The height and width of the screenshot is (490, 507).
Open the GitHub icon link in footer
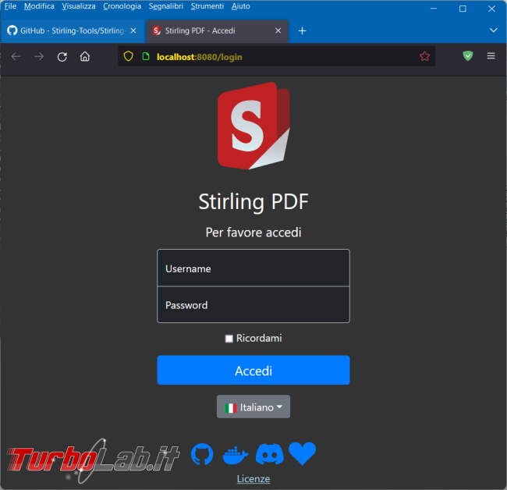tap(202, 454)
